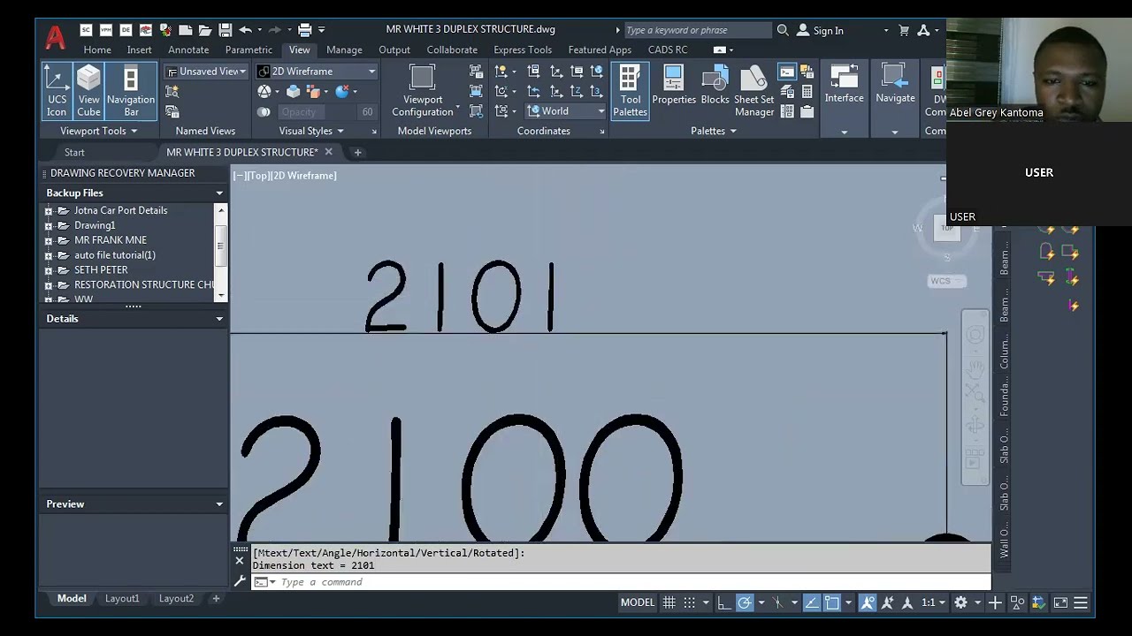Image resolution: width=1132 pixels, height=636 pixels.
Task: Expand the Visual Styles panel title
Action: [x=311, y=131]
